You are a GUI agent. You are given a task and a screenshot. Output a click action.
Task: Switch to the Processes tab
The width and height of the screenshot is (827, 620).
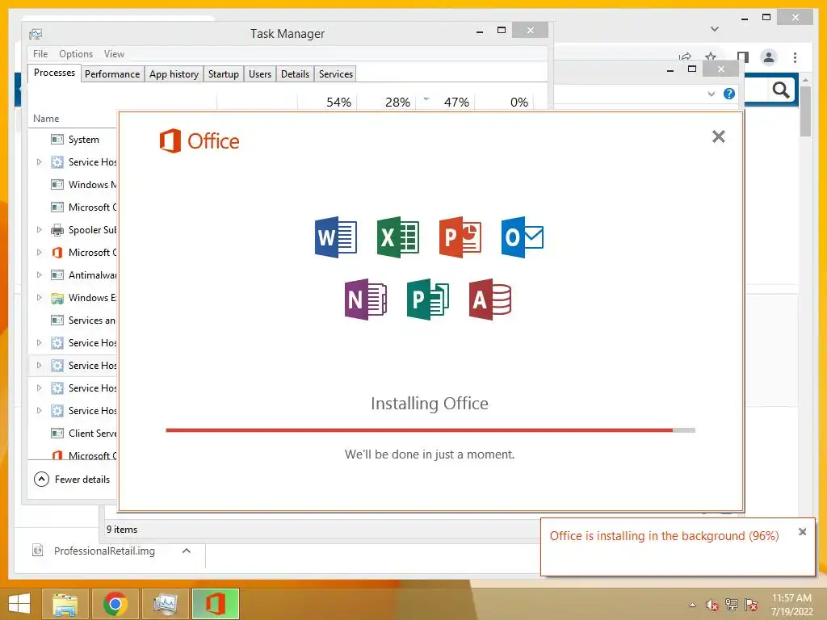click(x=54, y=73)
